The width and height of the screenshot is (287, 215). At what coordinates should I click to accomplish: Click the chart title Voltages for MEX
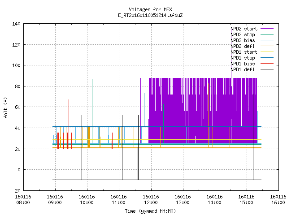(151, 9)
